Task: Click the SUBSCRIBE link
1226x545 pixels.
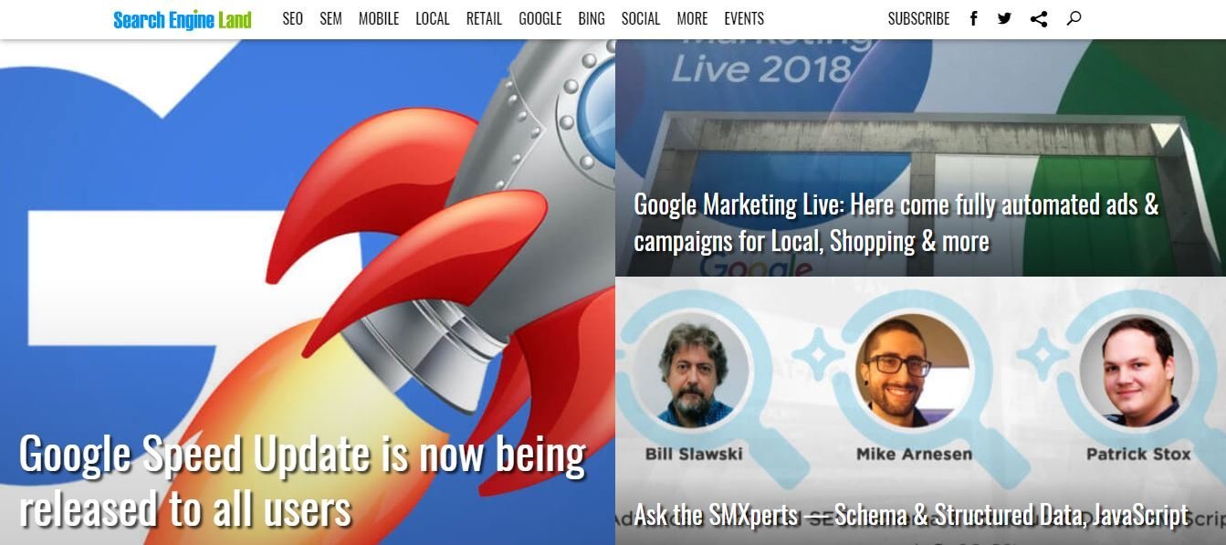Action: (918, 19)
